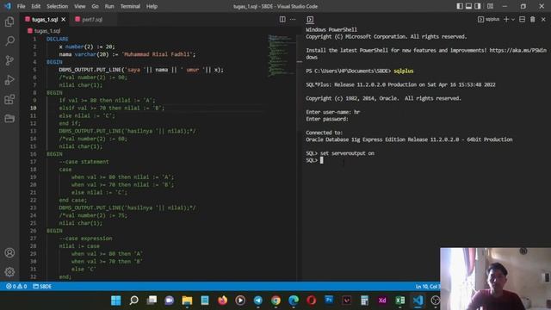The width and height of the screenshot is (551, 310).
Task: Open the Source Control view
Action: tap(9, 60)
